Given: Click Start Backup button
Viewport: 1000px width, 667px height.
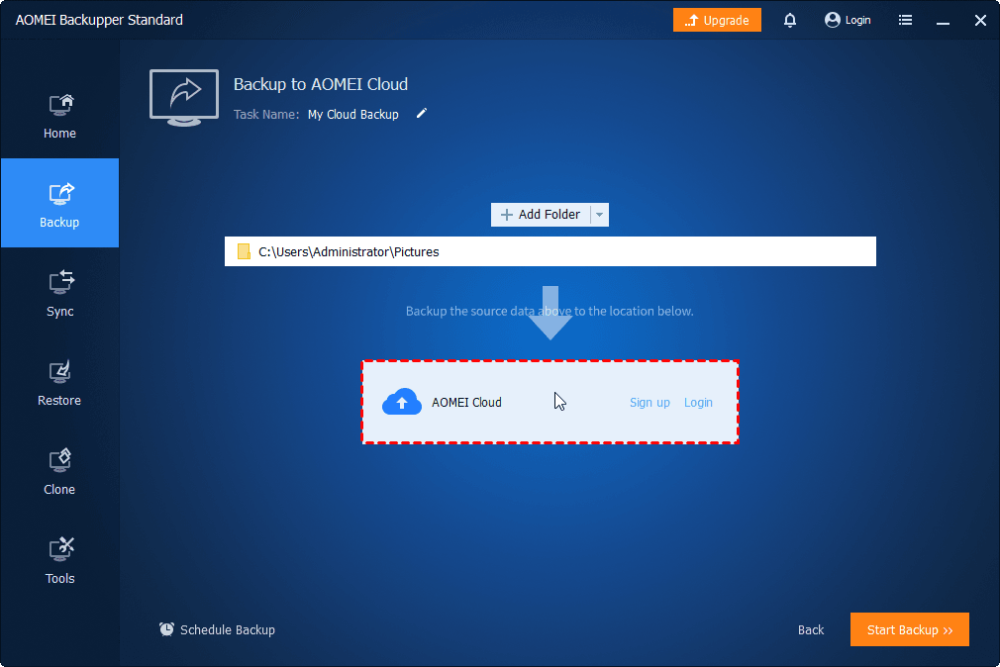Looking at the screenshot, I should pyautogui.click(x=910, y=629).
